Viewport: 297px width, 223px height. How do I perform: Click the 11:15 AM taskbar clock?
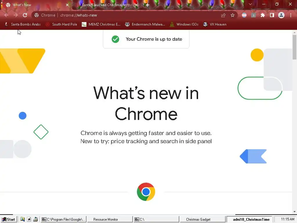click(x=287, y=219)
